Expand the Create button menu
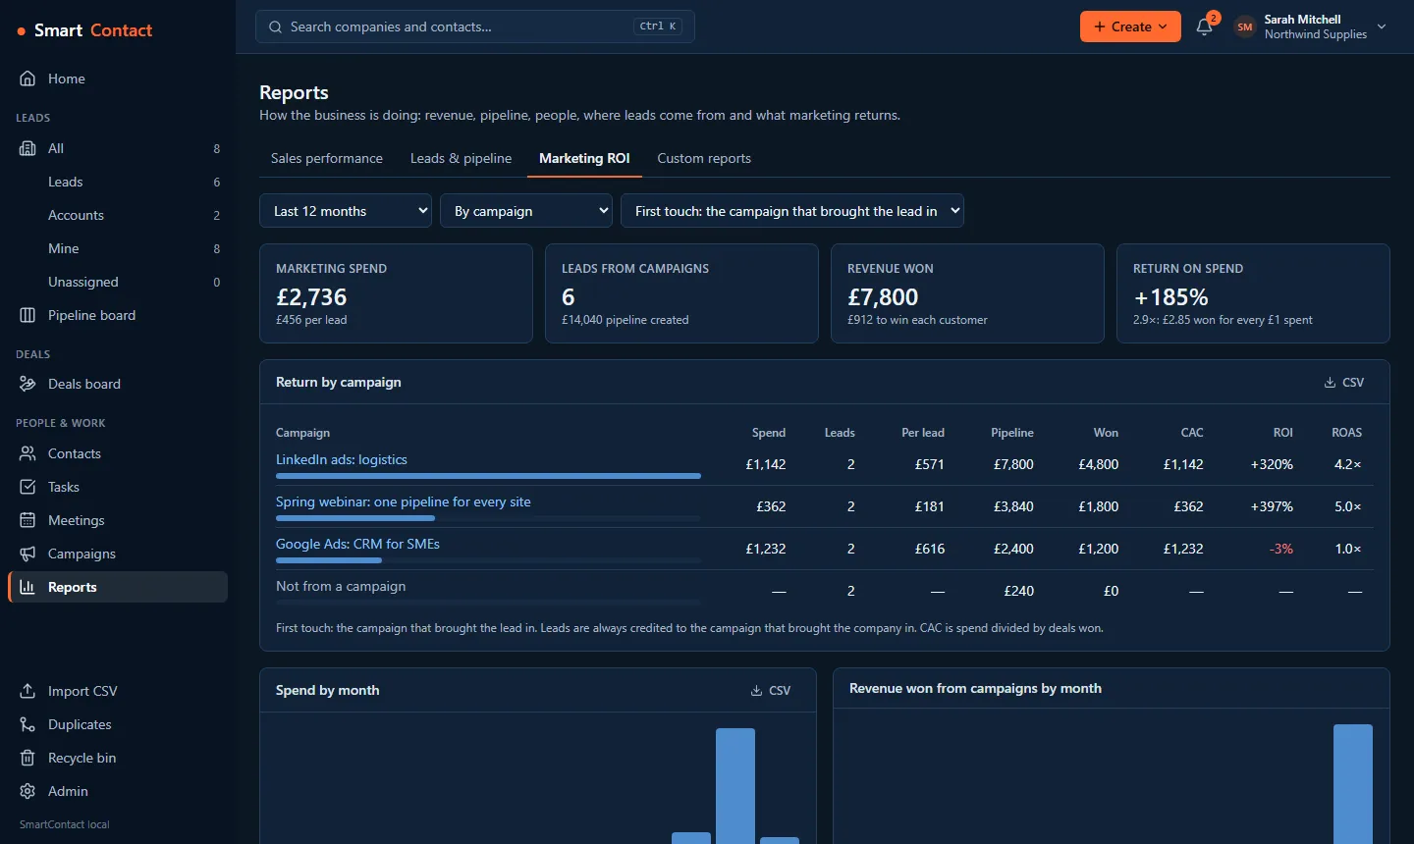The image size is (1414, 844). [x=1130, y=26]
